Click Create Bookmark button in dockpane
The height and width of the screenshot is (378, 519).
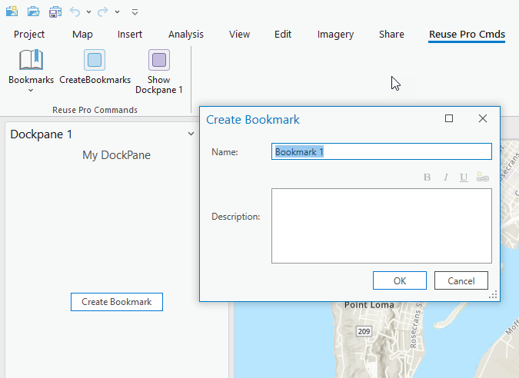click(117, 302)
